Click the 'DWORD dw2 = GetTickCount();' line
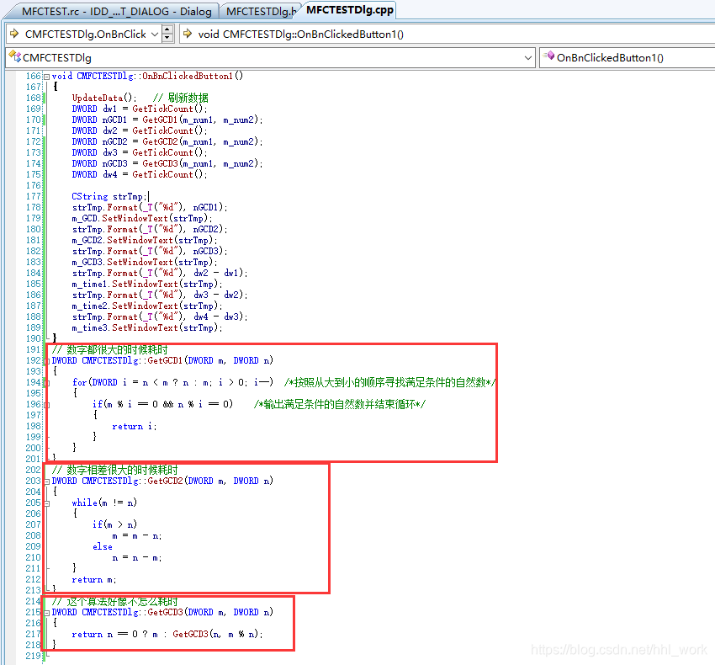This screenshot has height=665, width=715. (140, 130)
